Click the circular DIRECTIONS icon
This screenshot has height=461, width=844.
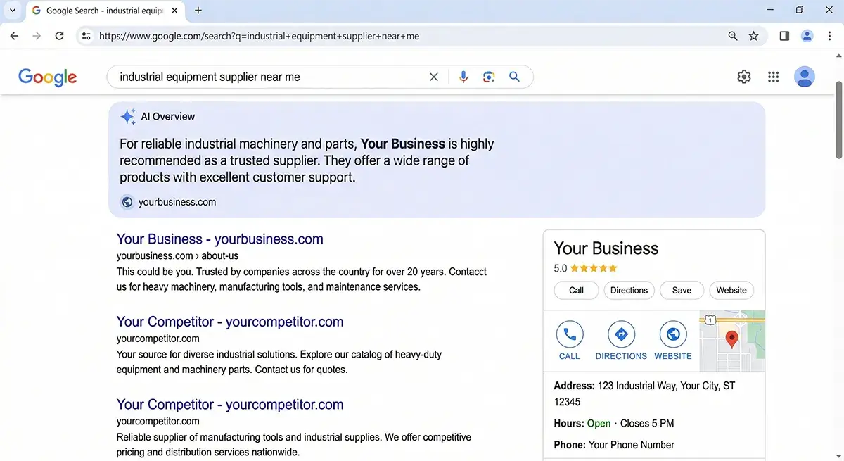click(621, 334)
